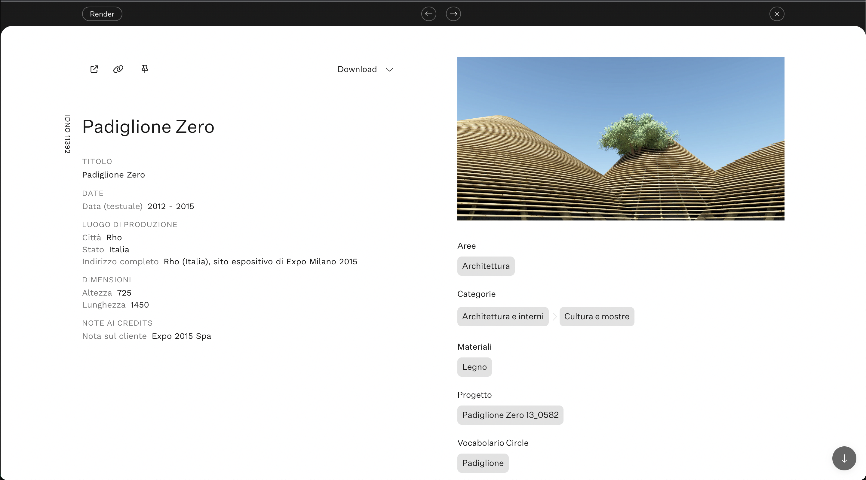Open Cultura e mostre category
The image size is (866, 480).
coord(596,316)
